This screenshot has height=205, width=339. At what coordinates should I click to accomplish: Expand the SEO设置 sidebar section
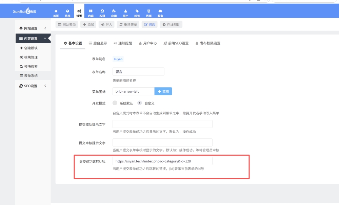(x=33, y=86)
